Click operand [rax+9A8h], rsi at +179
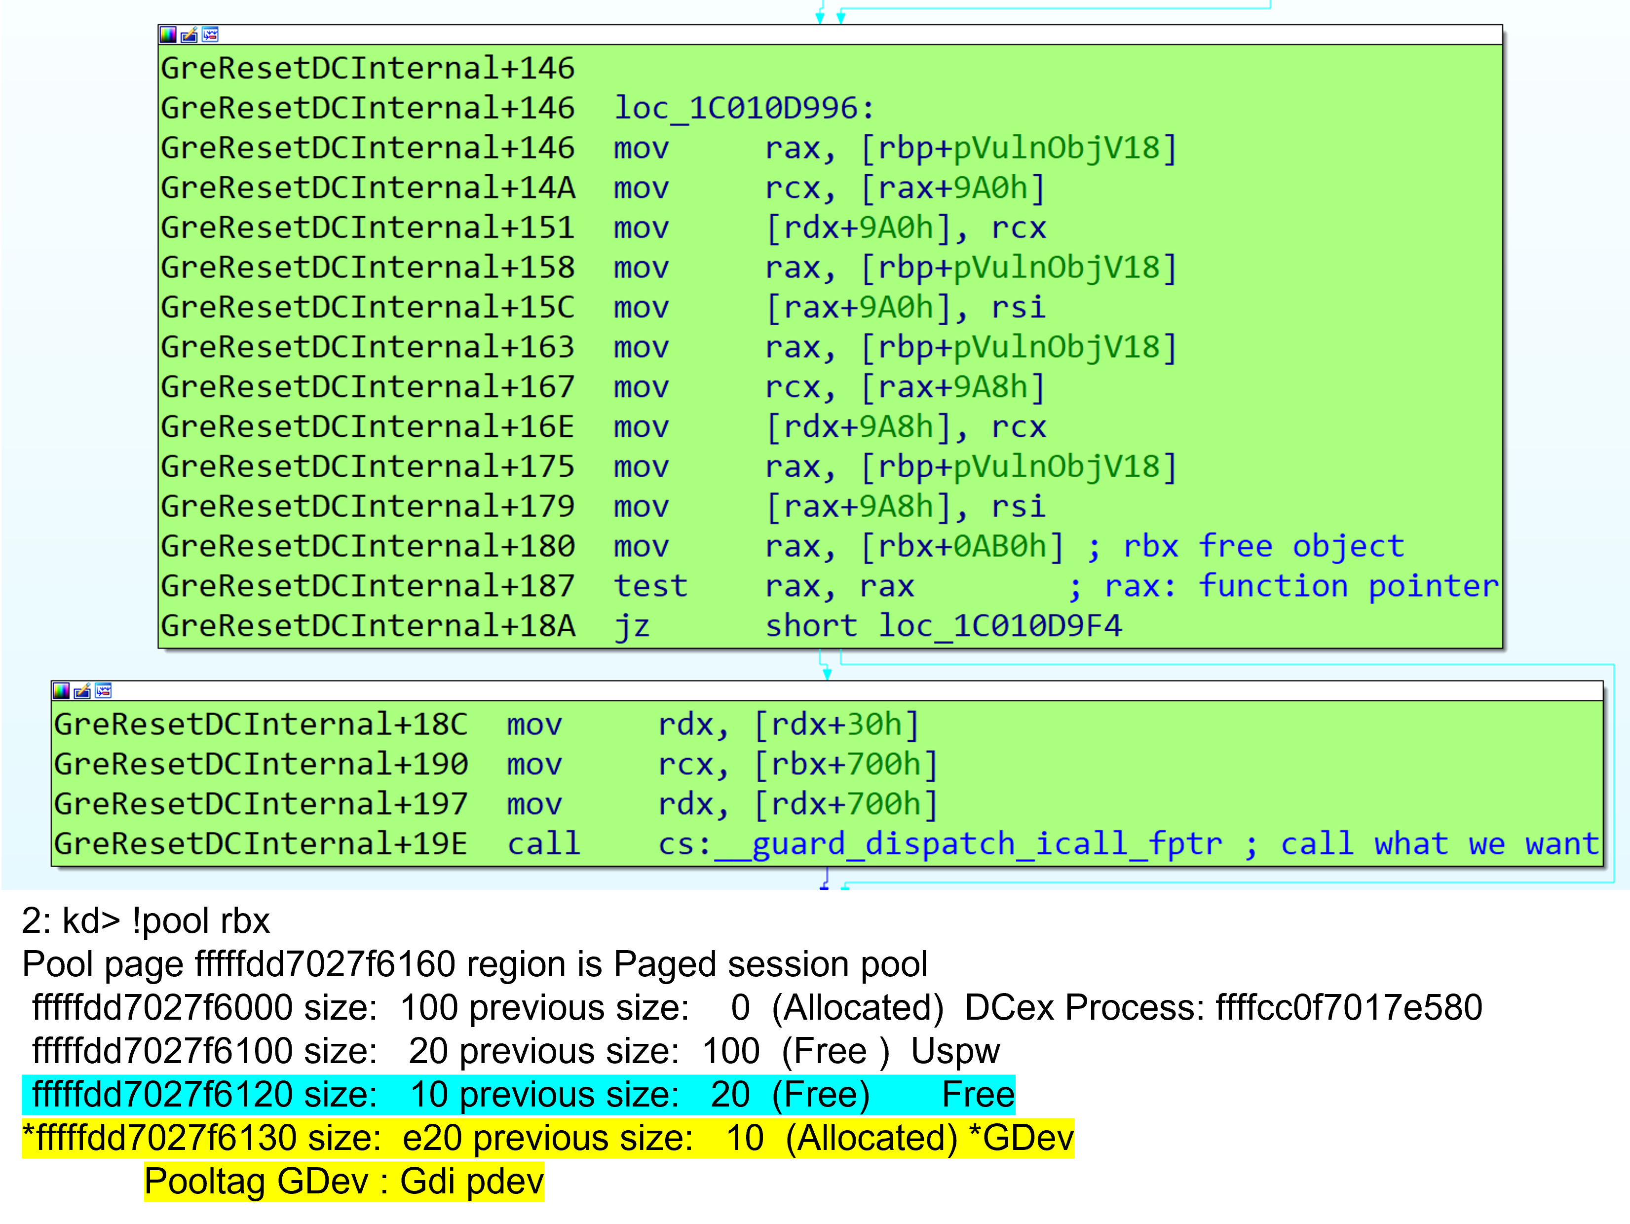This screenshot has height=1224, width=1630. click(906, 506)
